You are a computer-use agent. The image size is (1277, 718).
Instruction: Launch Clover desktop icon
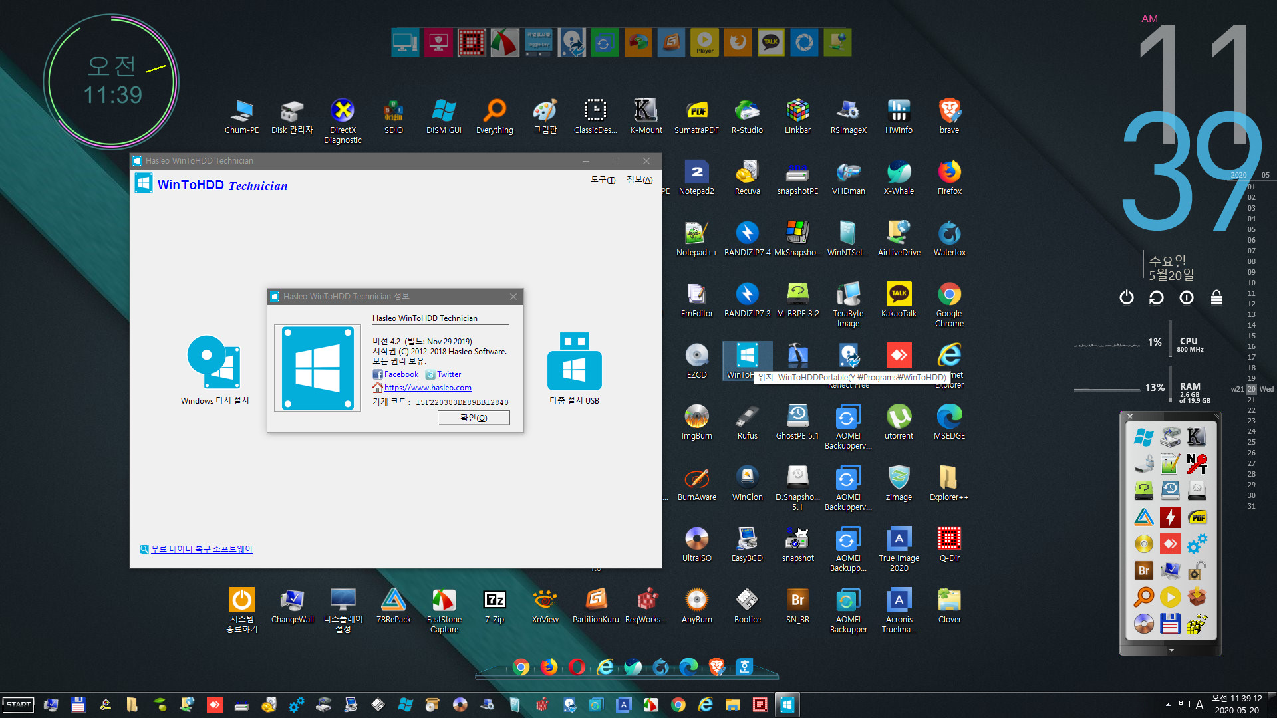point(949,606)
